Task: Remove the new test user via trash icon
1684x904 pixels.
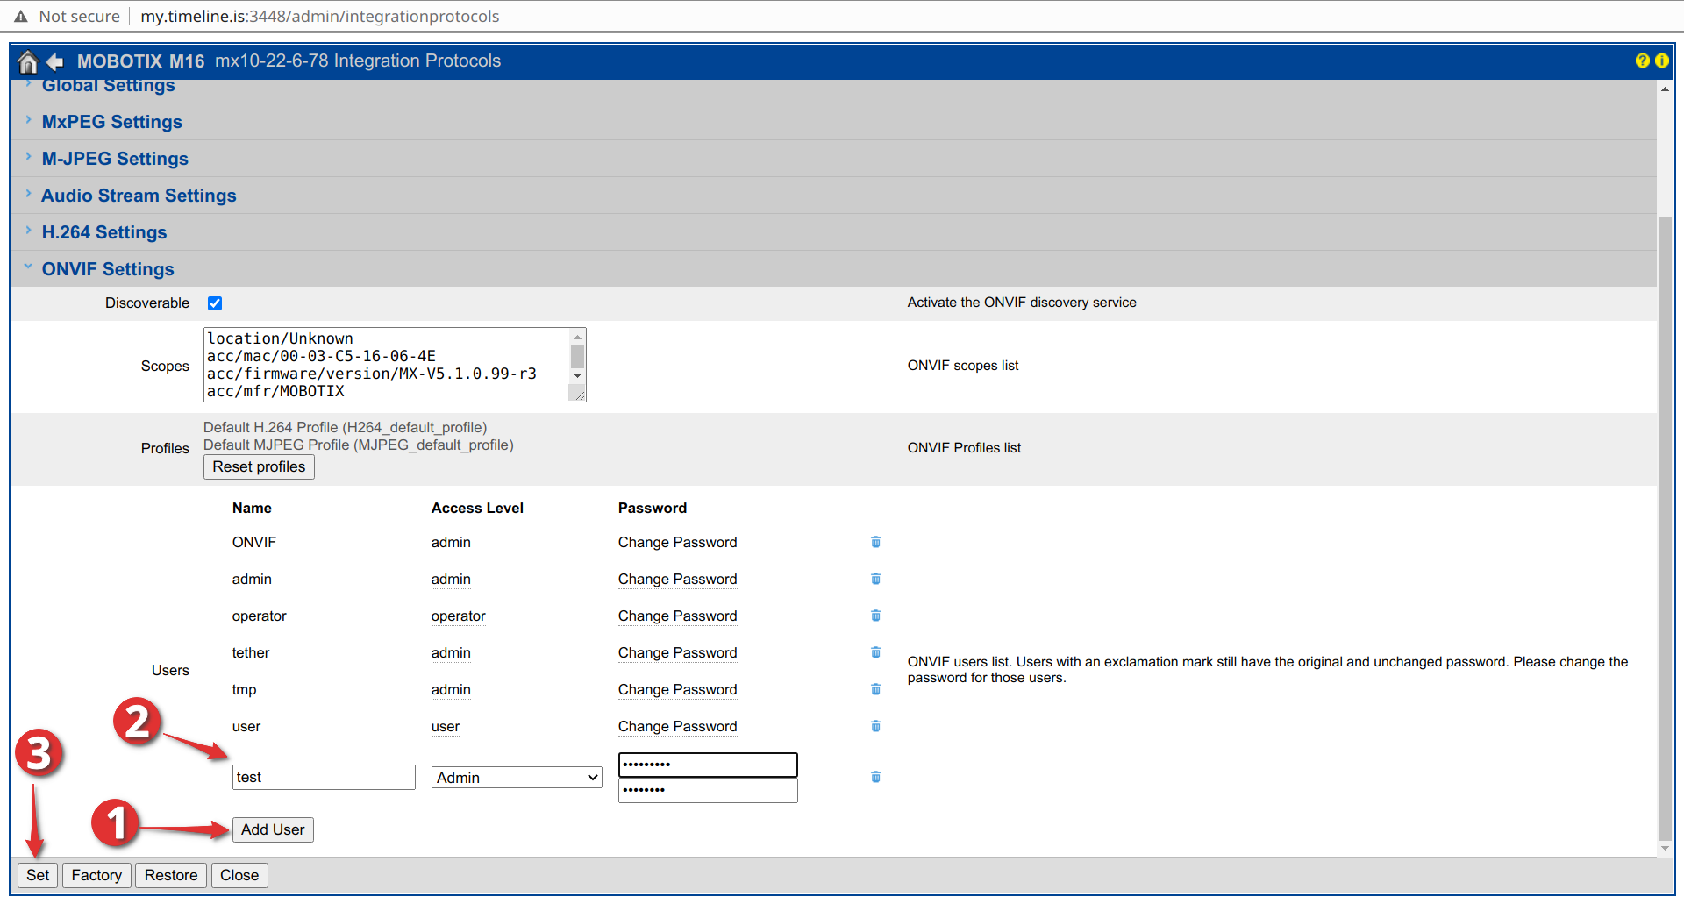Action: [875, 777]
